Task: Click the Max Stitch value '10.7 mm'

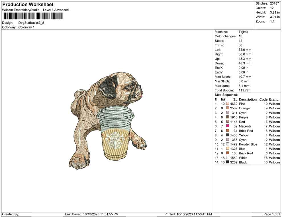Action: pyautogui.click(x=245, y=77)
